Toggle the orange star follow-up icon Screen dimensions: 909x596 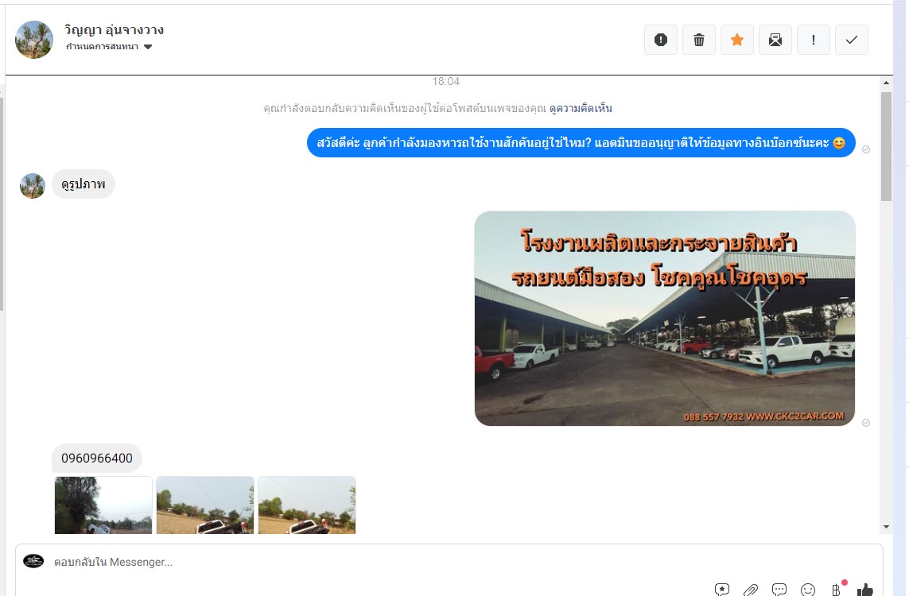(x=737, y=40)
